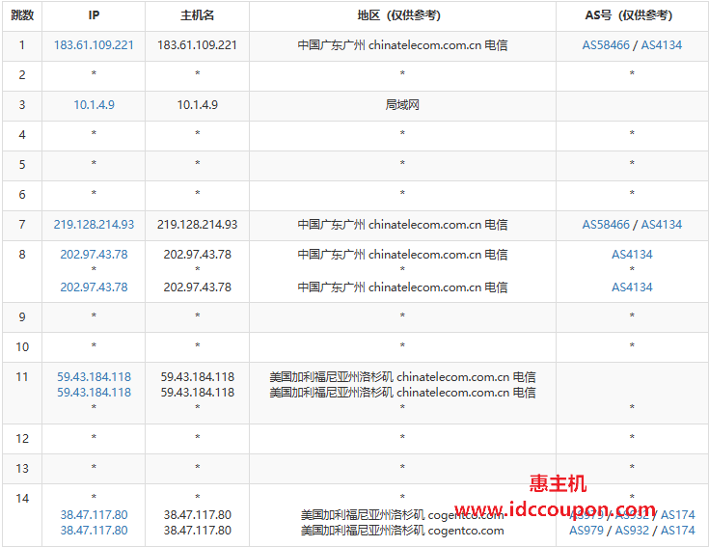The image size is (709, 547).
Task: Open the AS4134 link in hop 1 row
Action: [x=662, y=45]
